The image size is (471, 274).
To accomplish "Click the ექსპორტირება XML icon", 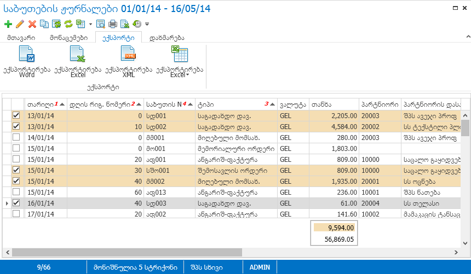I will (x=129, y=61).
